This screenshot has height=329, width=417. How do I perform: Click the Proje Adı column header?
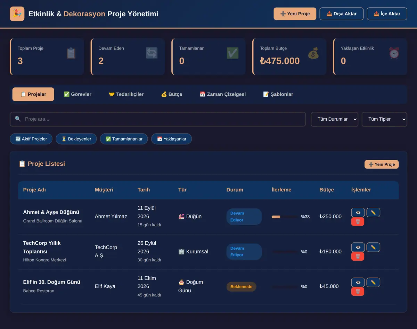(34, 190)
